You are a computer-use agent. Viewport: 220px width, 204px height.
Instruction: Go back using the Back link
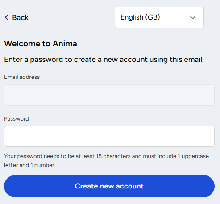tap(17, 17)
